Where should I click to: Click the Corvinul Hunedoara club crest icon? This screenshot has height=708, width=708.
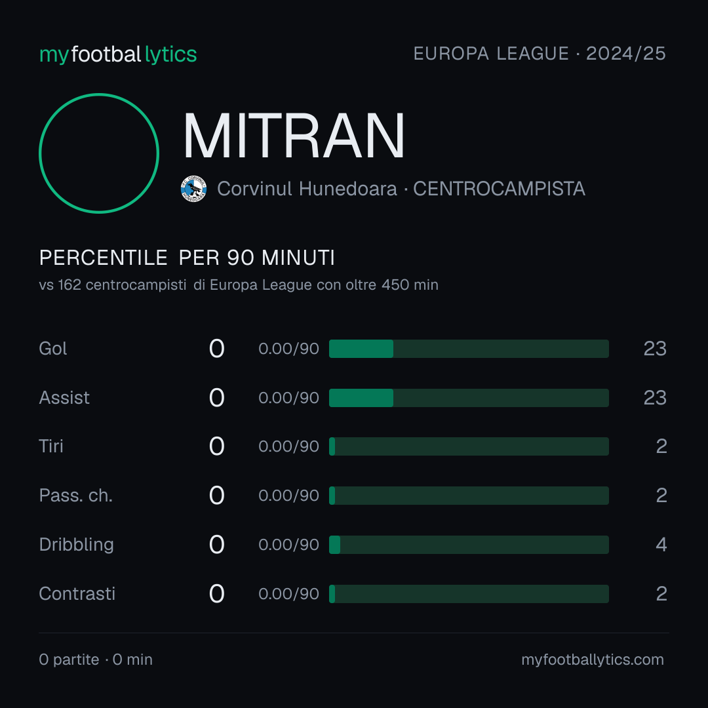pos(193,189)
